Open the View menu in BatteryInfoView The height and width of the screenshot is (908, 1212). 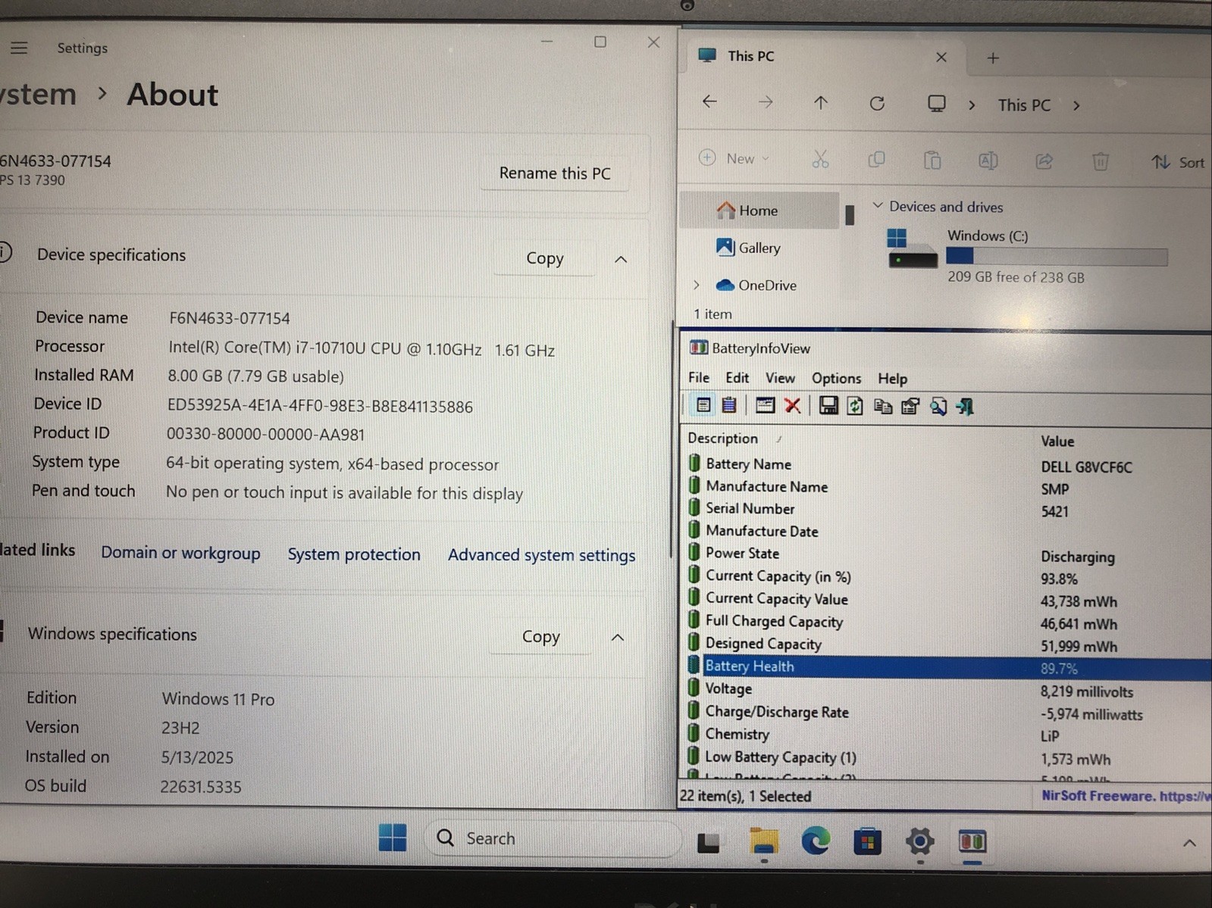780,377
